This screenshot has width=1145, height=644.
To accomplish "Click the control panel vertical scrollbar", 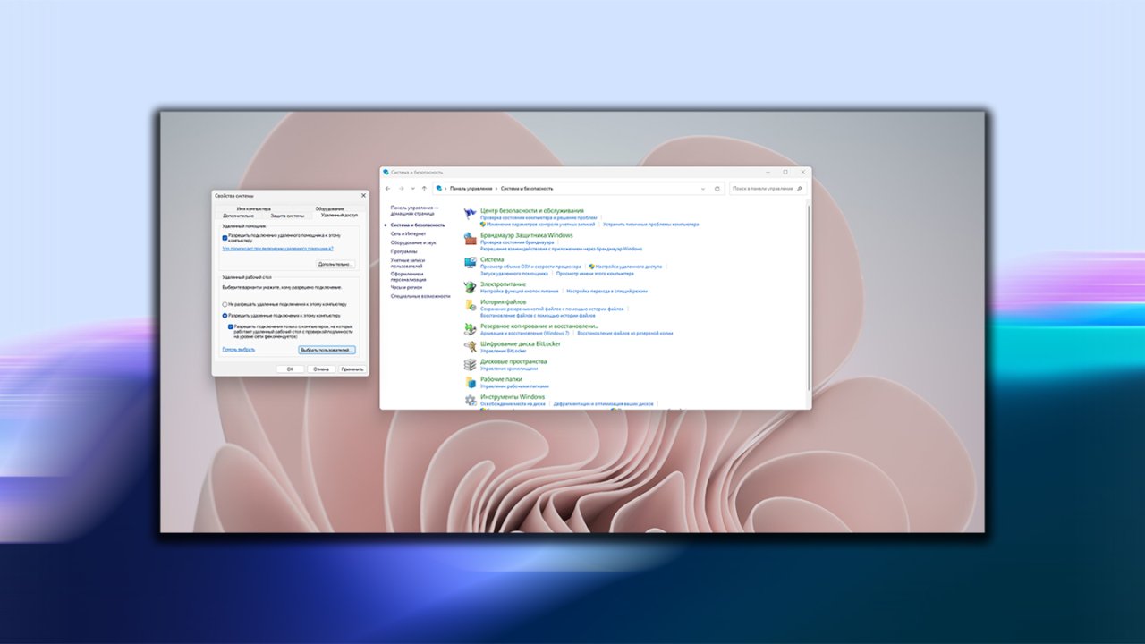I will 808,295.
